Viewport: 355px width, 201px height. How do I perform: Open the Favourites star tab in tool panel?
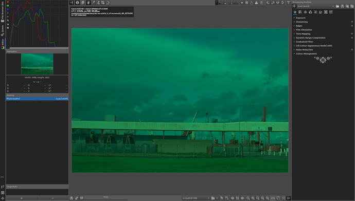click(x=295, y=12)
